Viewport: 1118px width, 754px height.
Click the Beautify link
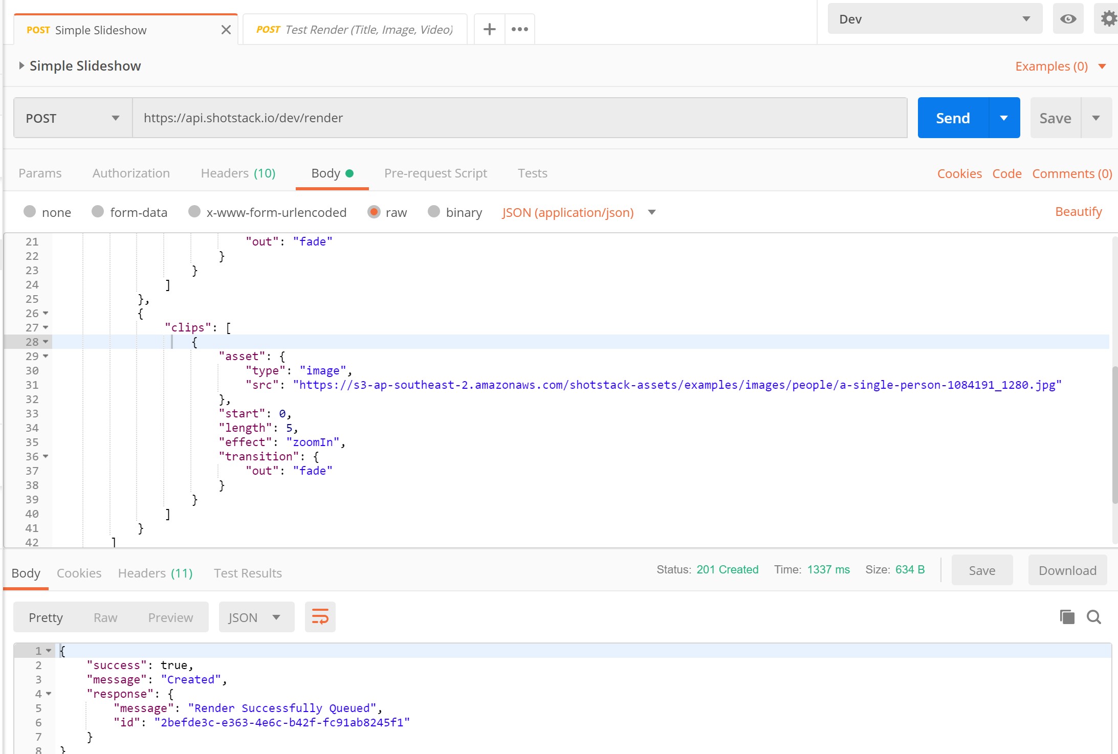(1078, 212)
